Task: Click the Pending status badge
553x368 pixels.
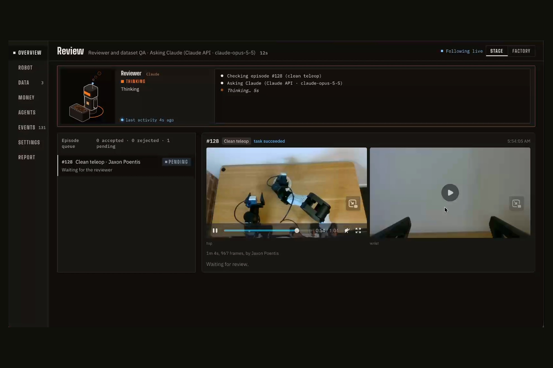Action: (x=177, y=162)
